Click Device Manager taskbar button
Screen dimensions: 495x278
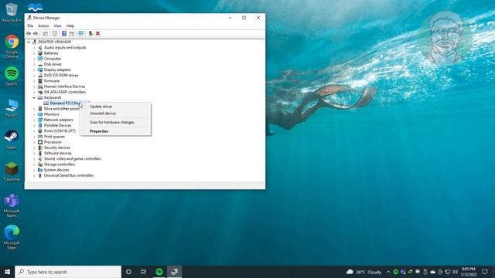point(174,272)
